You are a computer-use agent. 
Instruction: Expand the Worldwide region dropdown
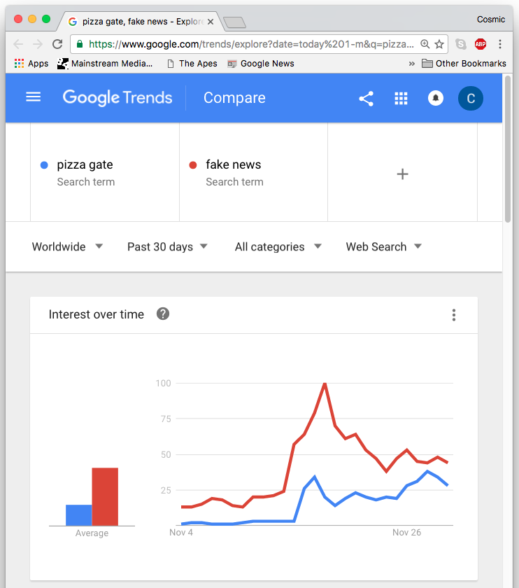click(x=68, y=246)
